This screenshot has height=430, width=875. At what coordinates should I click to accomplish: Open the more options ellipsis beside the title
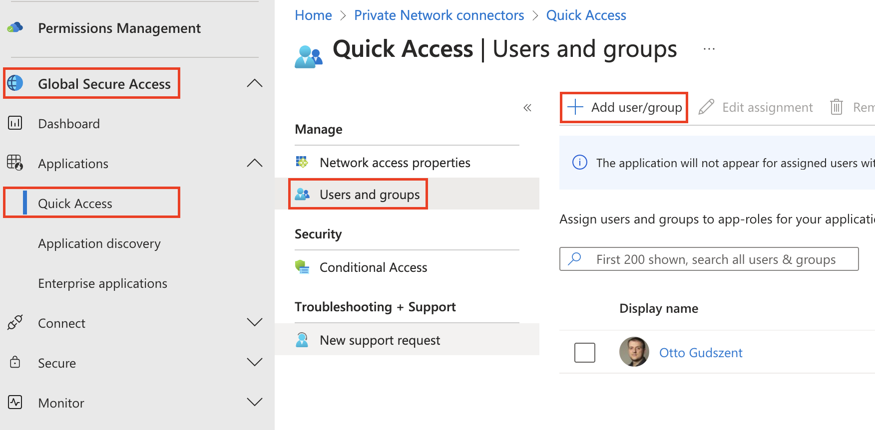[709, 49]
